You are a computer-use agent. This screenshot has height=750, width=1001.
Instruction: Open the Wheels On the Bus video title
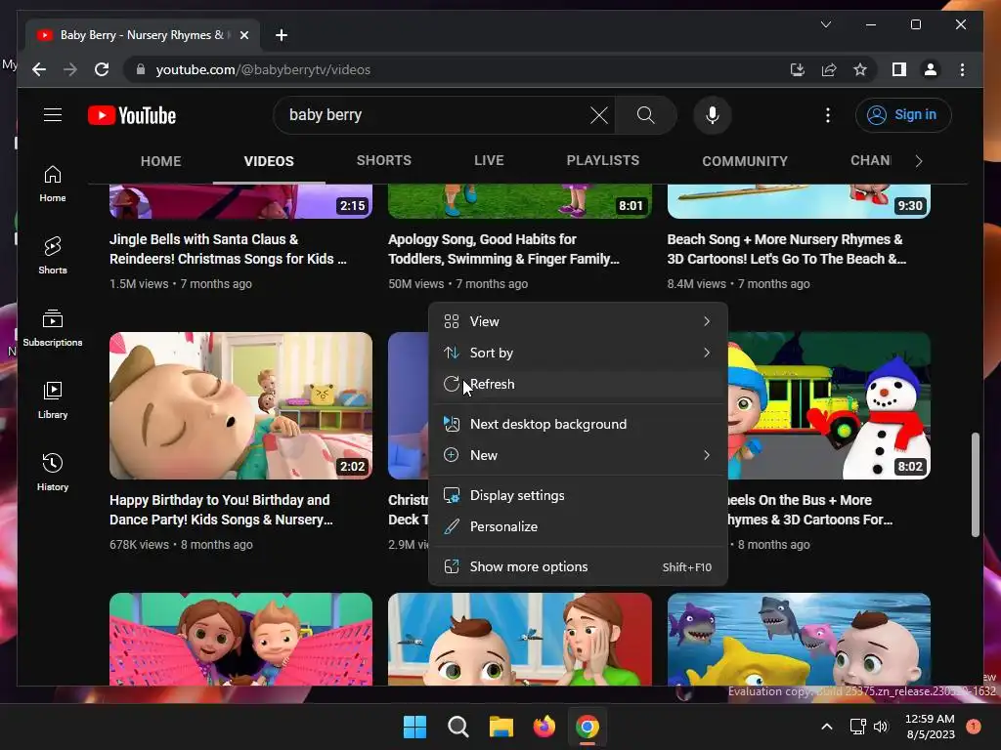[x=809, y=510]
